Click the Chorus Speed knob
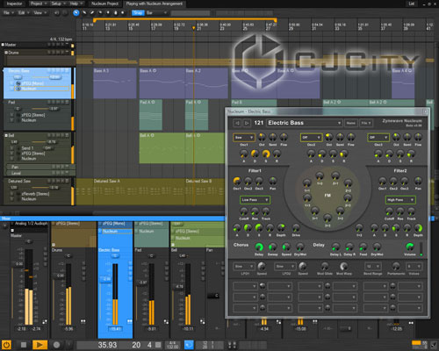Viewport: 439px width, 351px height. [286, 247]
